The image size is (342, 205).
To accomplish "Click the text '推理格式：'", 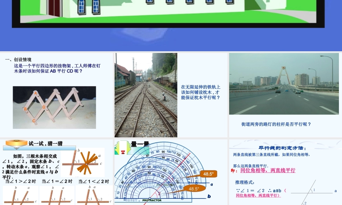I will (x=245, y=182).
